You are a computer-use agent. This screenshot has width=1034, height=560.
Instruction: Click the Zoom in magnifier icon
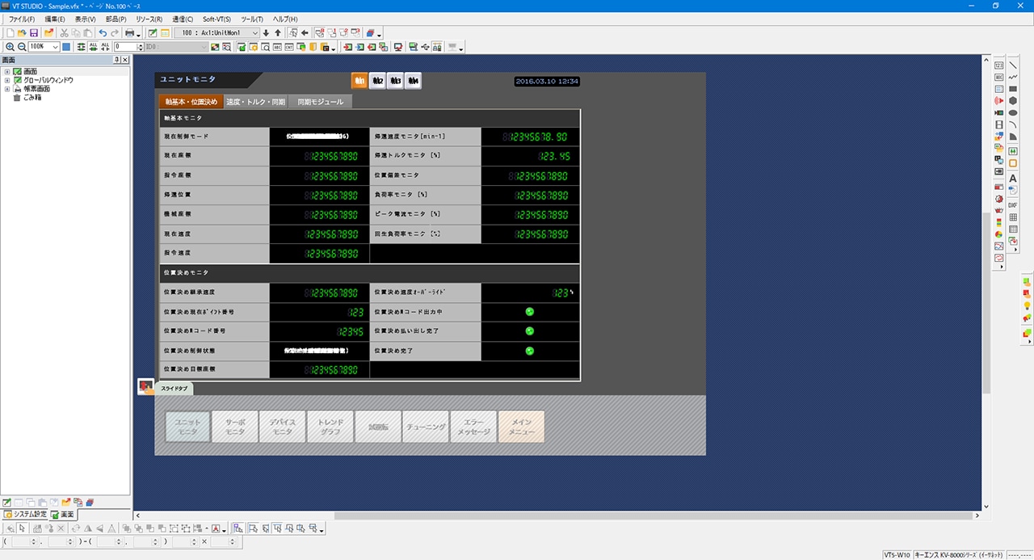click(x=10, y=47)
